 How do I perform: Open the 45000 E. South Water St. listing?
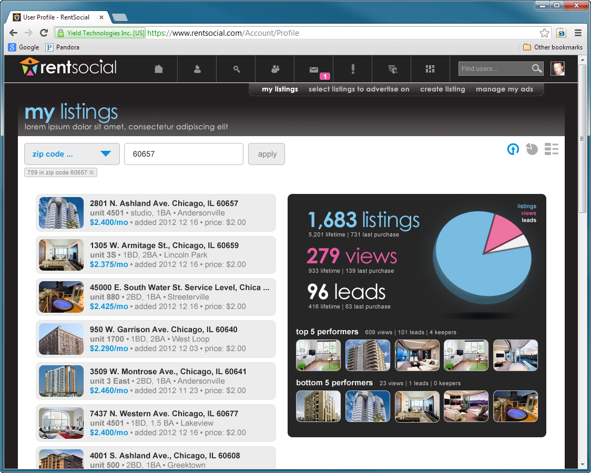point(156,297)
